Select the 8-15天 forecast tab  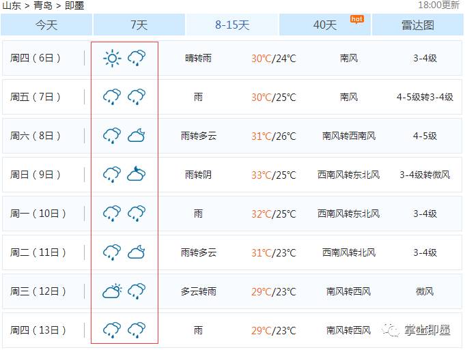coord(232,25)
